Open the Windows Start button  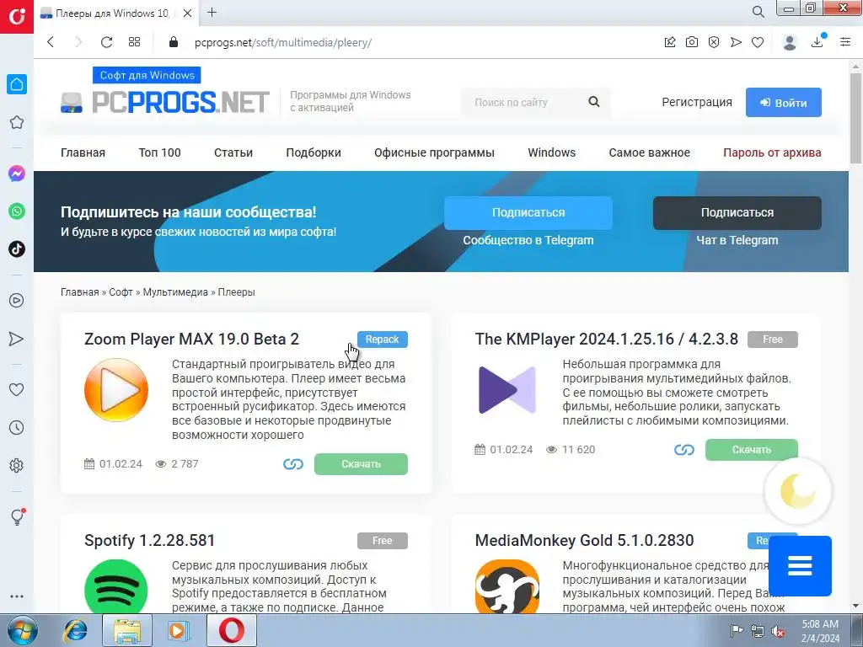tap(22, 630)
